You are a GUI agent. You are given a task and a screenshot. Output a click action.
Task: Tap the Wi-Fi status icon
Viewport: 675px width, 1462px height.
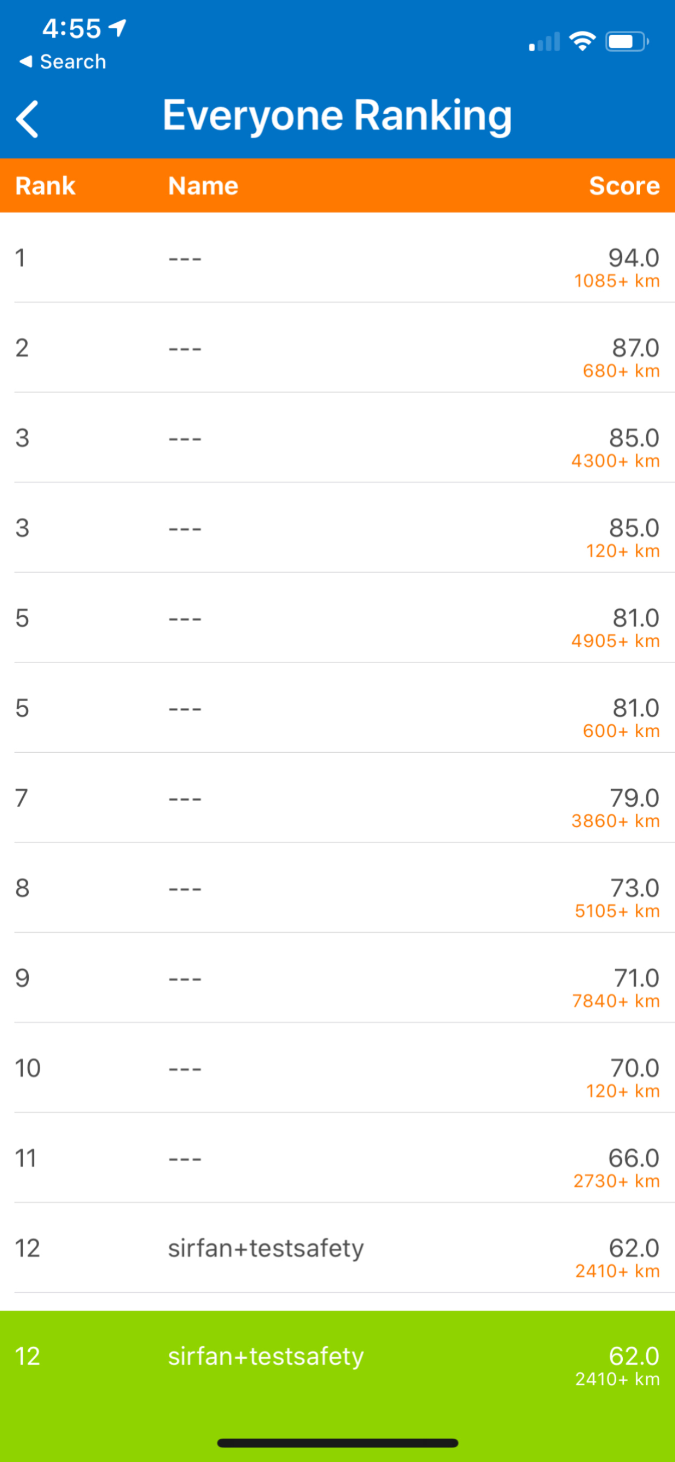583,41
